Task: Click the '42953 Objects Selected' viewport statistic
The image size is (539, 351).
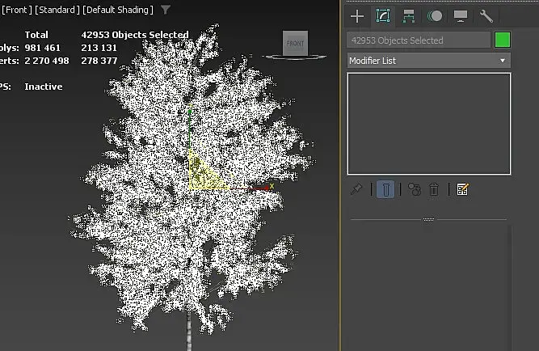Action: 135,35
